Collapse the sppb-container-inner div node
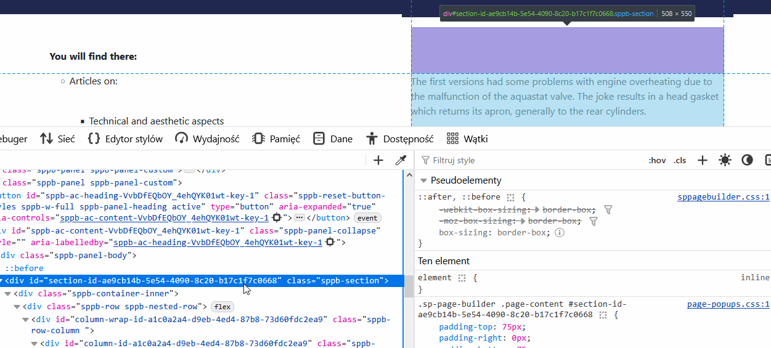Viewport: 771px width, 348px height. (x=8, y=294)
